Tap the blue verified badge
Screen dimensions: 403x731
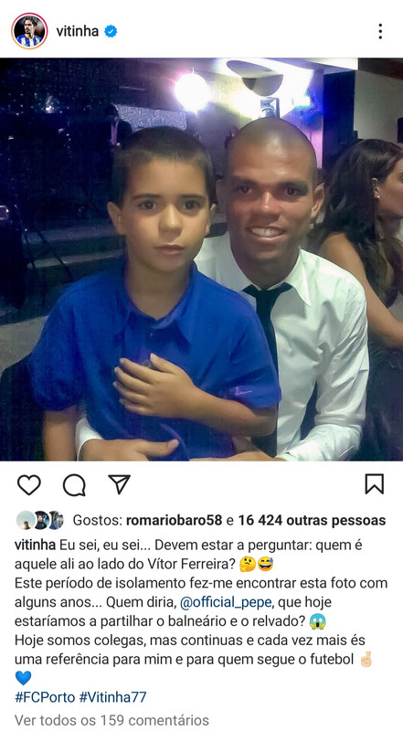coord(111,31)
